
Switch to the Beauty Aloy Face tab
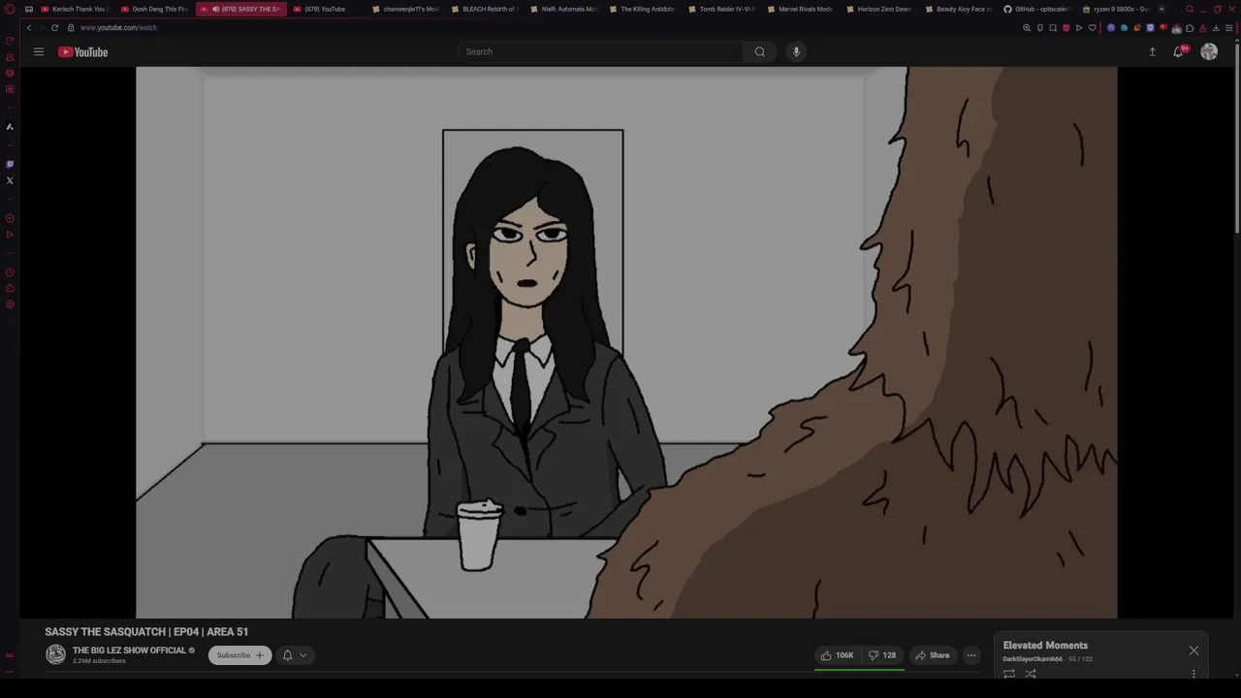click(958, 9)
